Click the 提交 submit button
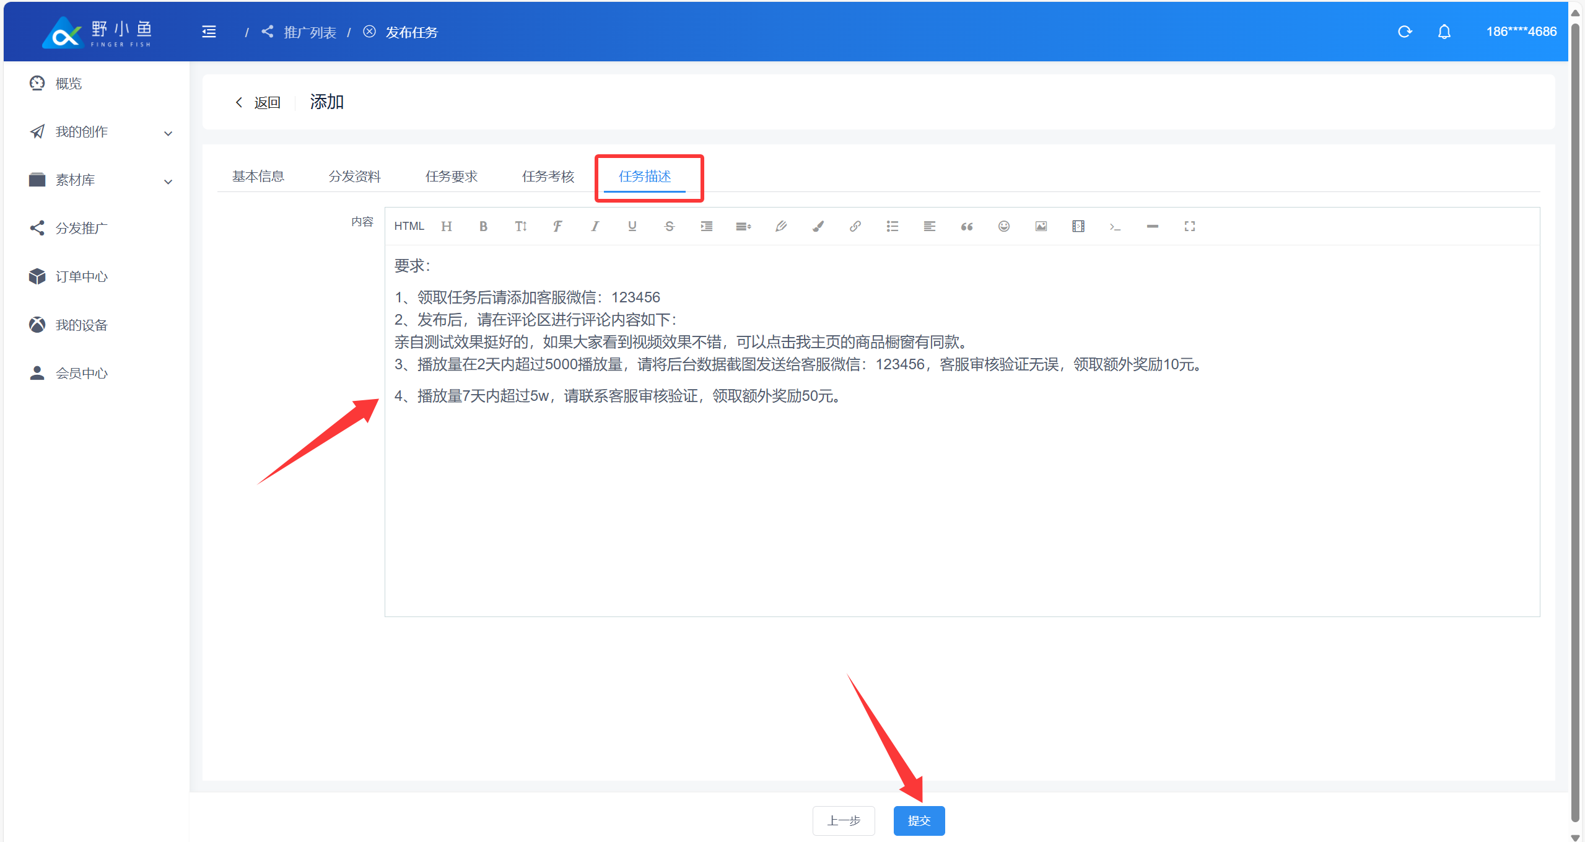The image size is (1585, 842). tap(919, 820)
